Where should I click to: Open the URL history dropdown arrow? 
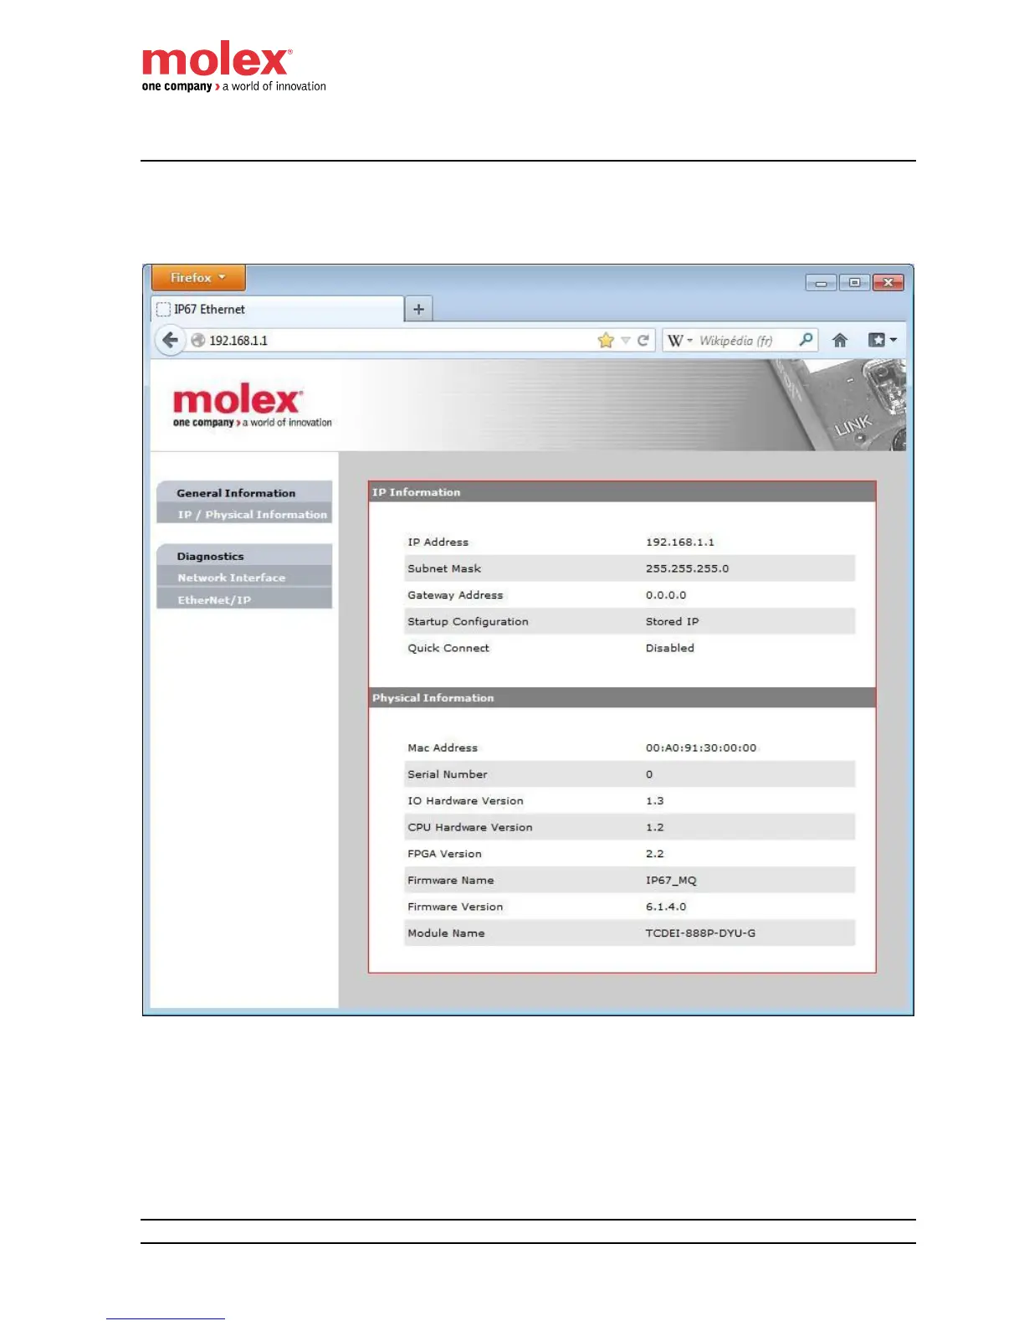625,341
